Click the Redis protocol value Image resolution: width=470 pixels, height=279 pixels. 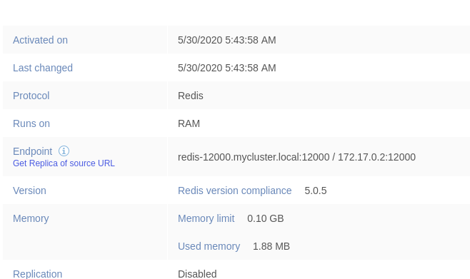tap(191, 96)
